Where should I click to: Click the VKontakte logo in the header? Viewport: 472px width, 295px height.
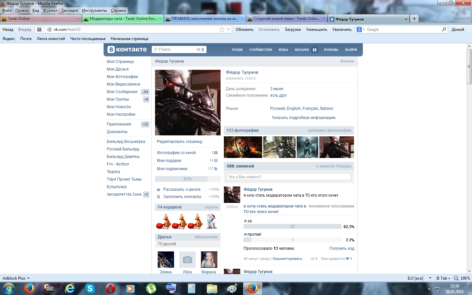(x=127, y=49)
